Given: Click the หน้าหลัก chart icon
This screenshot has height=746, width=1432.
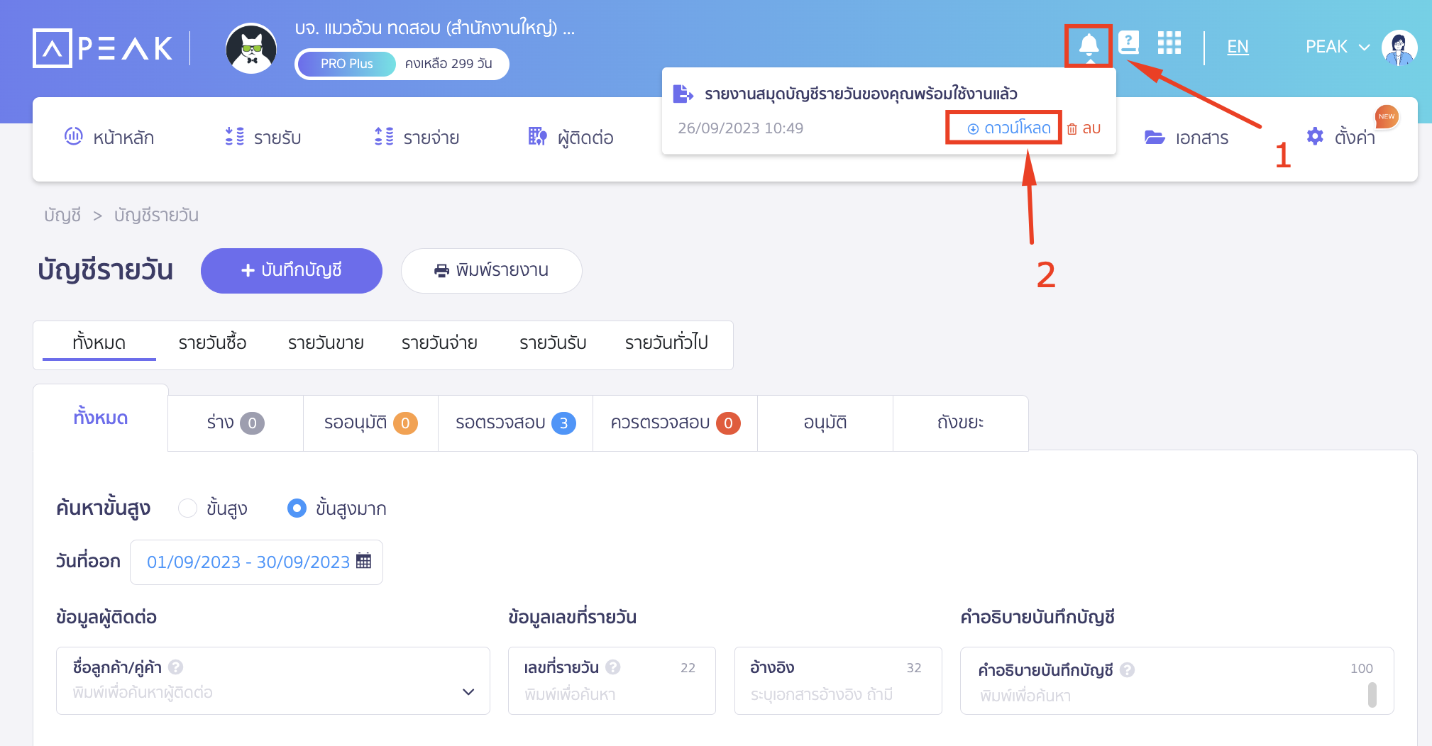Looking at the screenshot, I should [x=74, y=135].
